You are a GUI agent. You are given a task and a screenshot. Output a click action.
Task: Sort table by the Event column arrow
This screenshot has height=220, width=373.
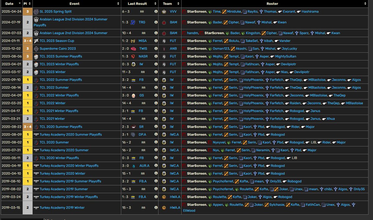[x=118, y=4]
